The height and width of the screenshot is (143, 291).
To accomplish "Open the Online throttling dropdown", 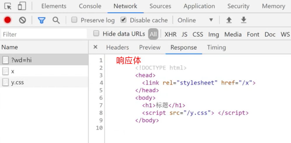I will click(x=195, y=20).
